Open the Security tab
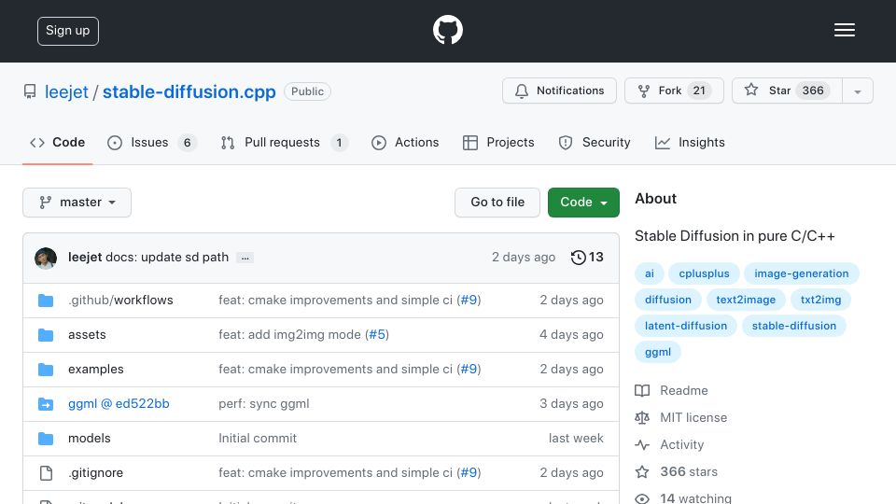 595,142
